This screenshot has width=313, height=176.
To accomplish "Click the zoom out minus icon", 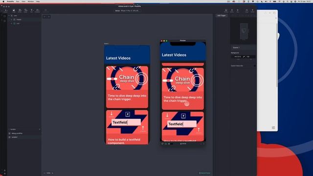I will [x=45, y=173].
